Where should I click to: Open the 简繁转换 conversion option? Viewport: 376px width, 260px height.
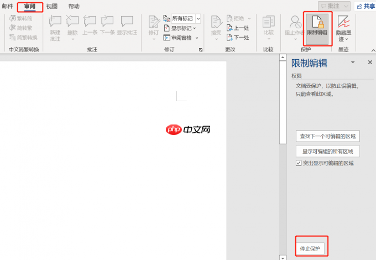(x=23, y=38)
